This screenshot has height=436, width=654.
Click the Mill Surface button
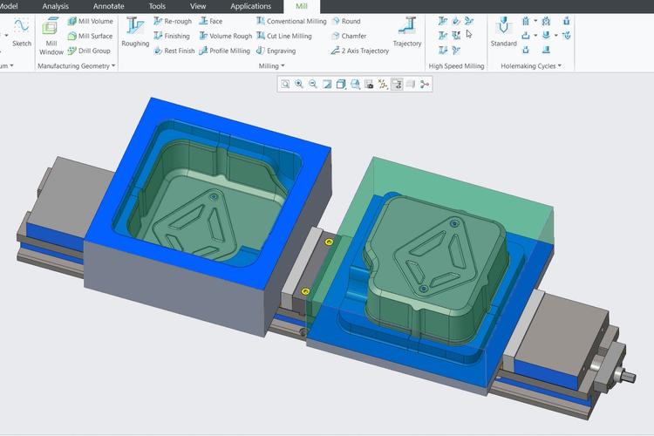[90, 37]
